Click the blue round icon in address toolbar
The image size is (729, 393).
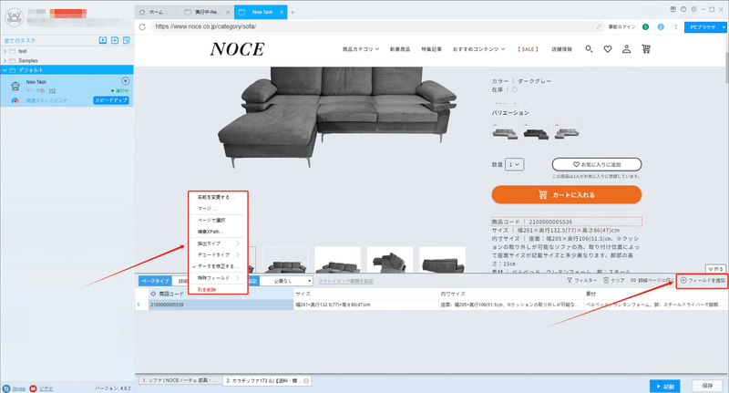click(661, 27)
